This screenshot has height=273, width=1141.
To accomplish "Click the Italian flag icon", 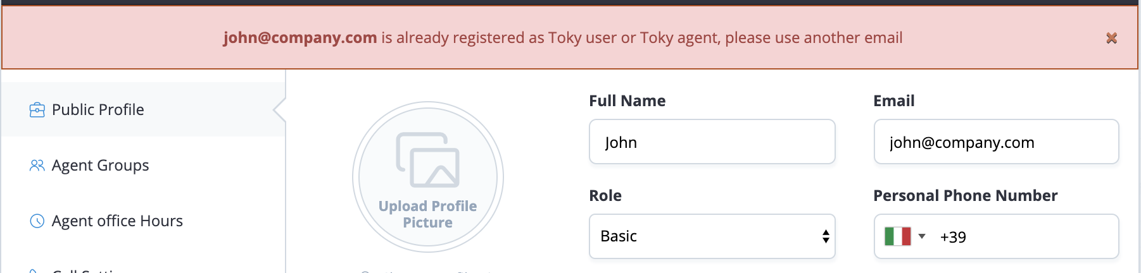I will tap(897, 237).
